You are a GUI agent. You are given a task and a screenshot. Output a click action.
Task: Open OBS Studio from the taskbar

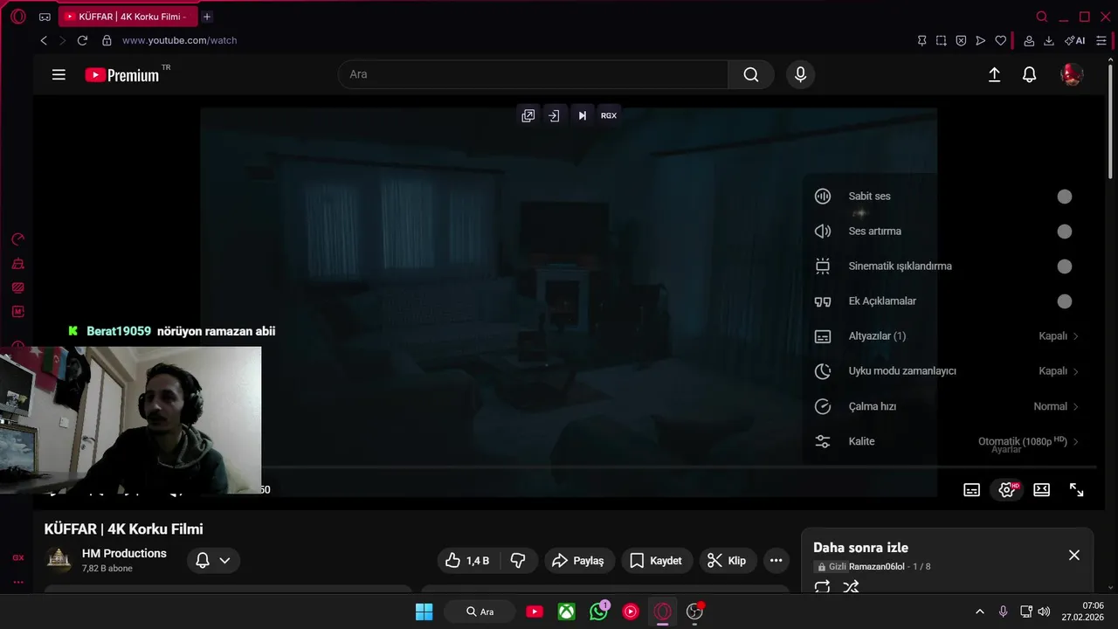click(x=695, y=612)
